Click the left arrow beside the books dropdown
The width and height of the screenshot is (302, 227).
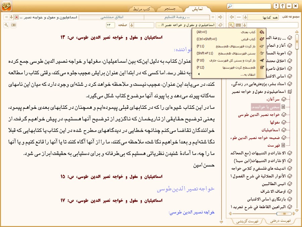(x=232, y=17)
